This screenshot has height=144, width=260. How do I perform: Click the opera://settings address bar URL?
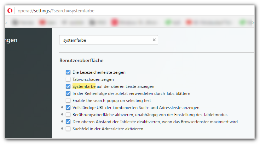click(56, 11)
